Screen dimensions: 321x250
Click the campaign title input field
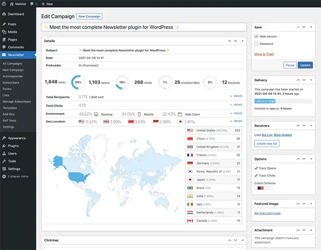[144, 27]
